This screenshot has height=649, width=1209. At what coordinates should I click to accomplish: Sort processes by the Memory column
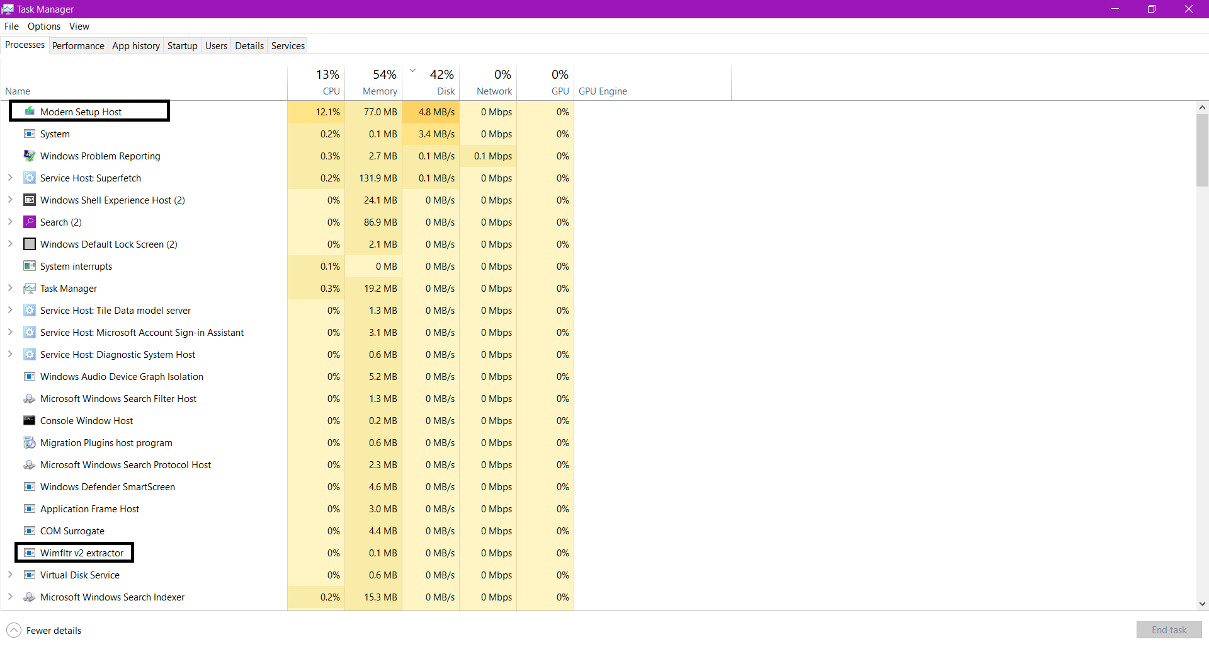(373, 83)
